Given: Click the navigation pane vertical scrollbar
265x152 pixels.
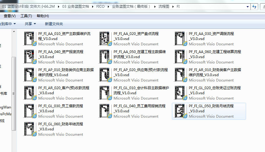Looking at the screenshot, I should (14, 89).
